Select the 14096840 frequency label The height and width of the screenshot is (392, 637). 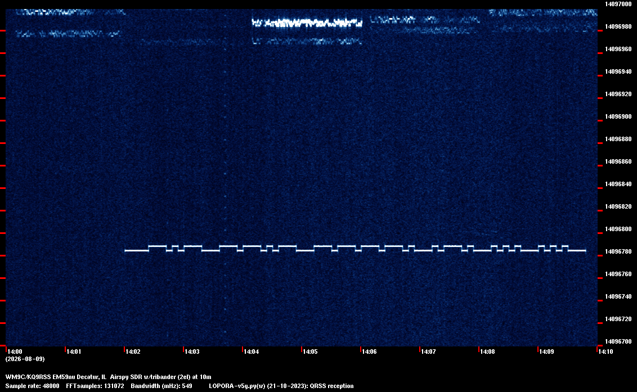[618, 184]
